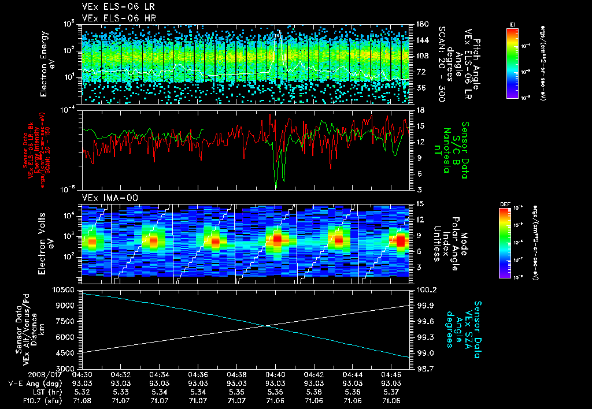This screenshot has width=592, height=409.
Task: Click the 3000 km altitude tick label
Action: pyautogui.click(x=65, y=369)
